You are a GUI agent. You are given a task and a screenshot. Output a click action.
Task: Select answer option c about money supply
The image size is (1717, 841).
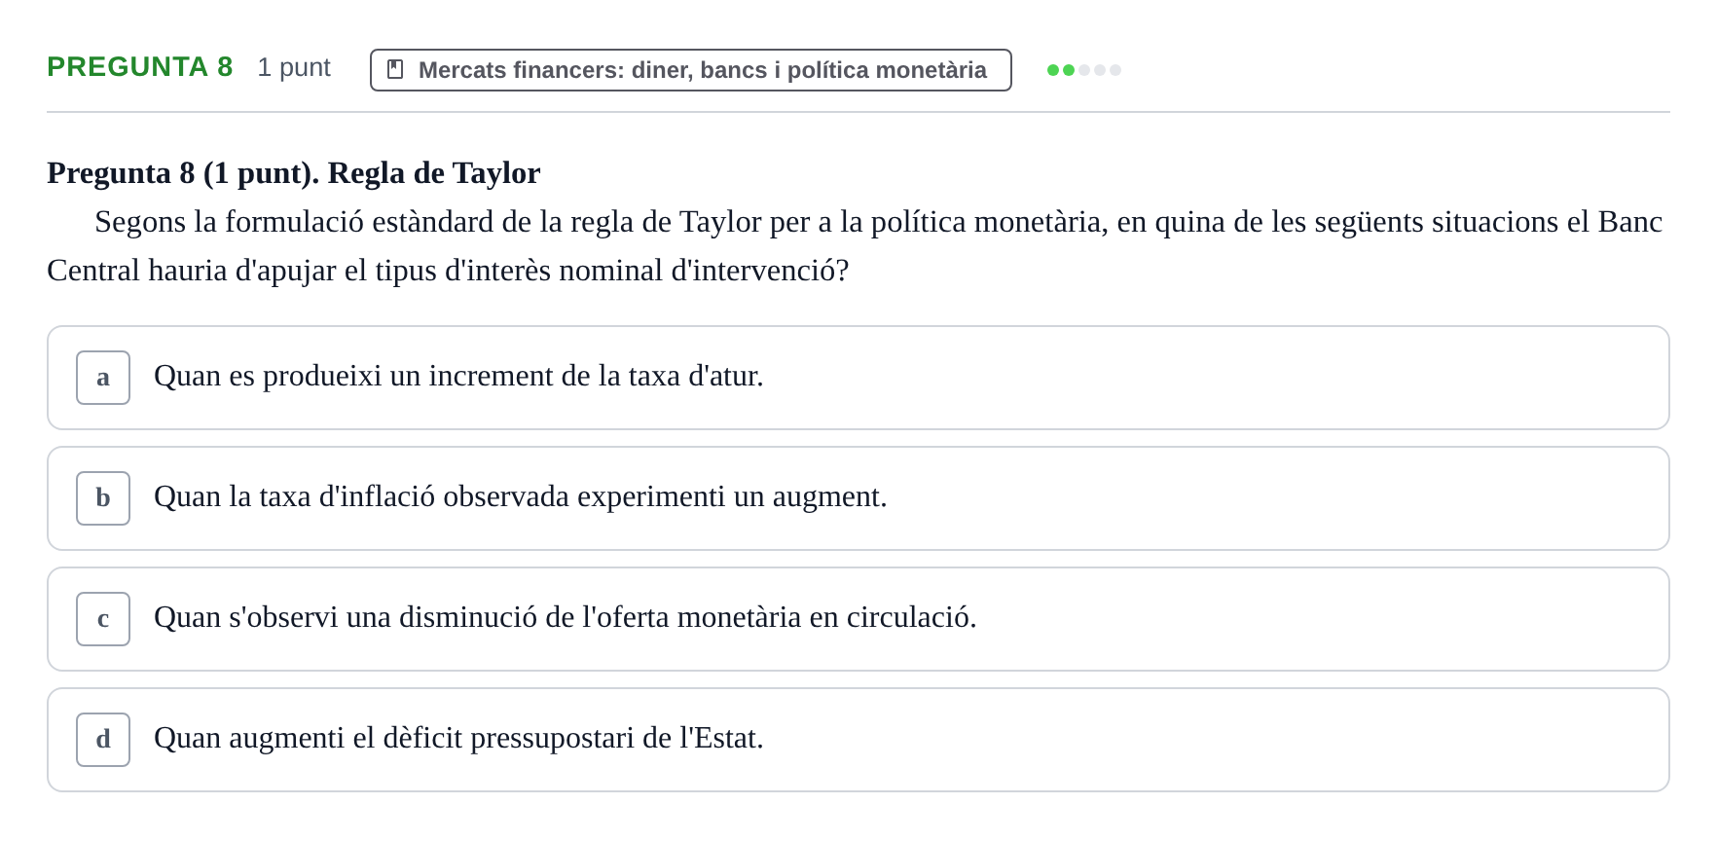pos(858,619)
